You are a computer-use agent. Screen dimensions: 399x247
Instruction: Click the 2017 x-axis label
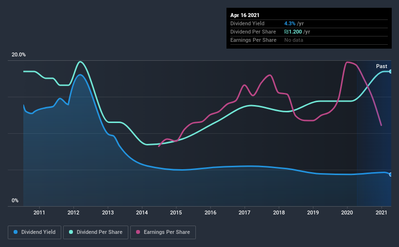(x=244, y=212)
